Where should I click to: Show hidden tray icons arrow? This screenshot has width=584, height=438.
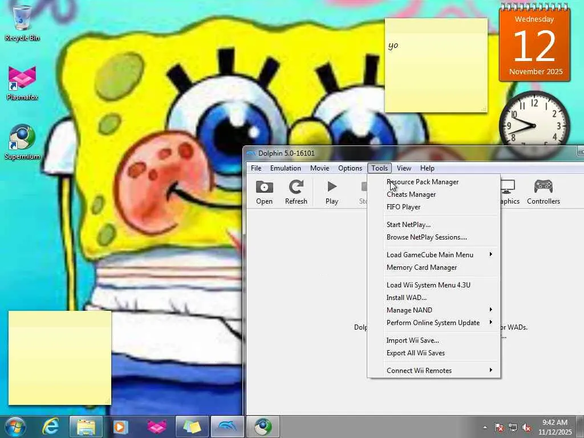pos(485,428)
